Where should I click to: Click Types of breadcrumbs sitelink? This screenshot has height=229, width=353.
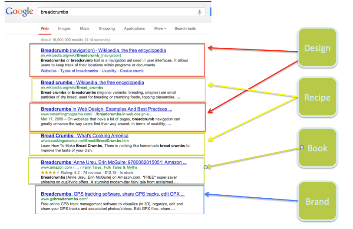pos(79,71)
